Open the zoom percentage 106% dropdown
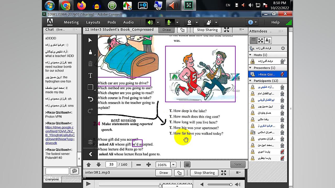 173,164
